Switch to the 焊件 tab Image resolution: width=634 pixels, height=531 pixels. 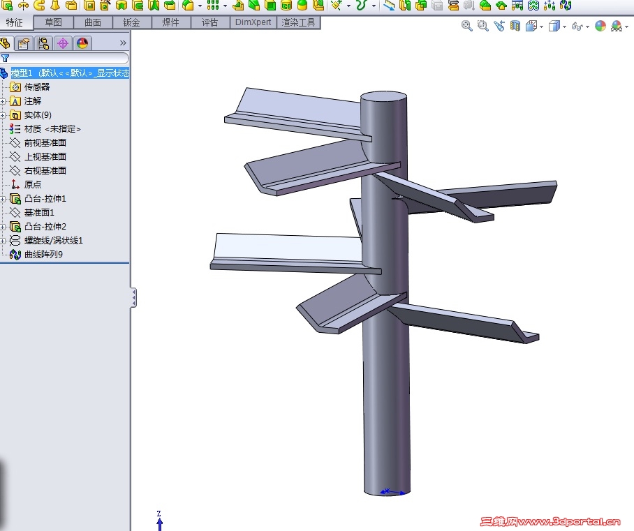pyautogui.click(x=170, y=22)
